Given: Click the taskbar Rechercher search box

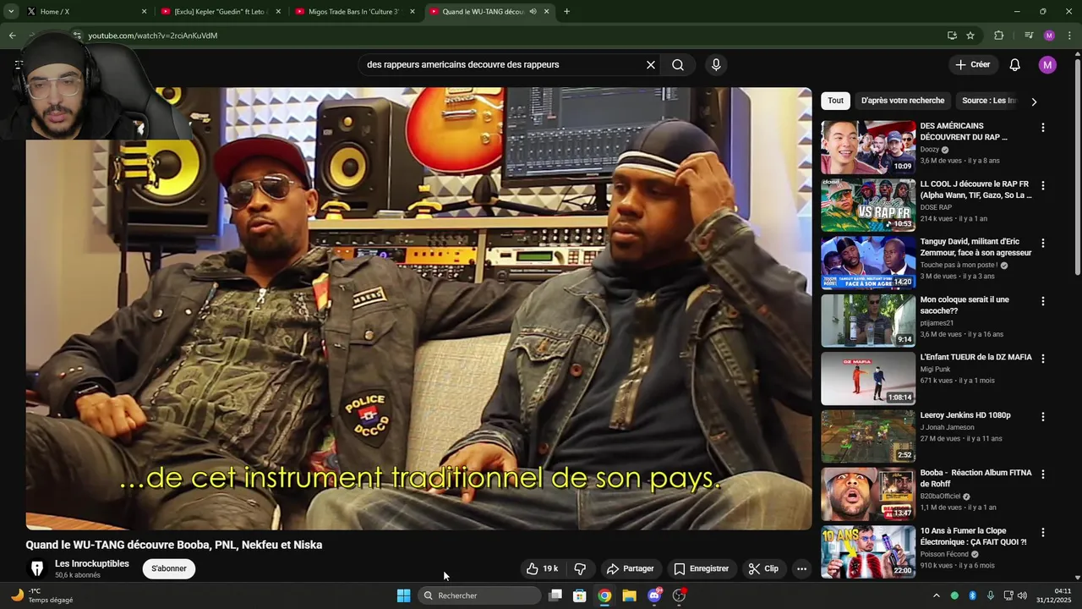Looking at the screenshot, I should [x=480, y=595].
